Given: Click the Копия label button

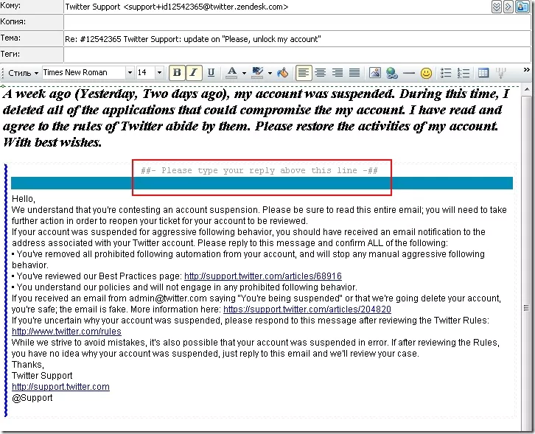Looking at the screenshot, I should click(x=32, y=22).
